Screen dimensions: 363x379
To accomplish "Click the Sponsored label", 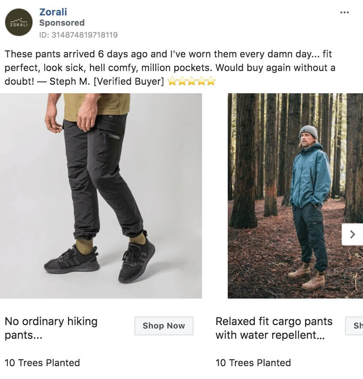I will (62, 23).
